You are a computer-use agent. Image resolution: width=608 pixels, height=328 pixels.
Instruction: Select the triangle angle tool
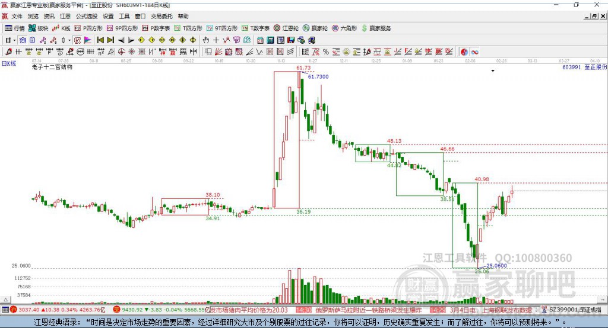(x=111, y=52)
